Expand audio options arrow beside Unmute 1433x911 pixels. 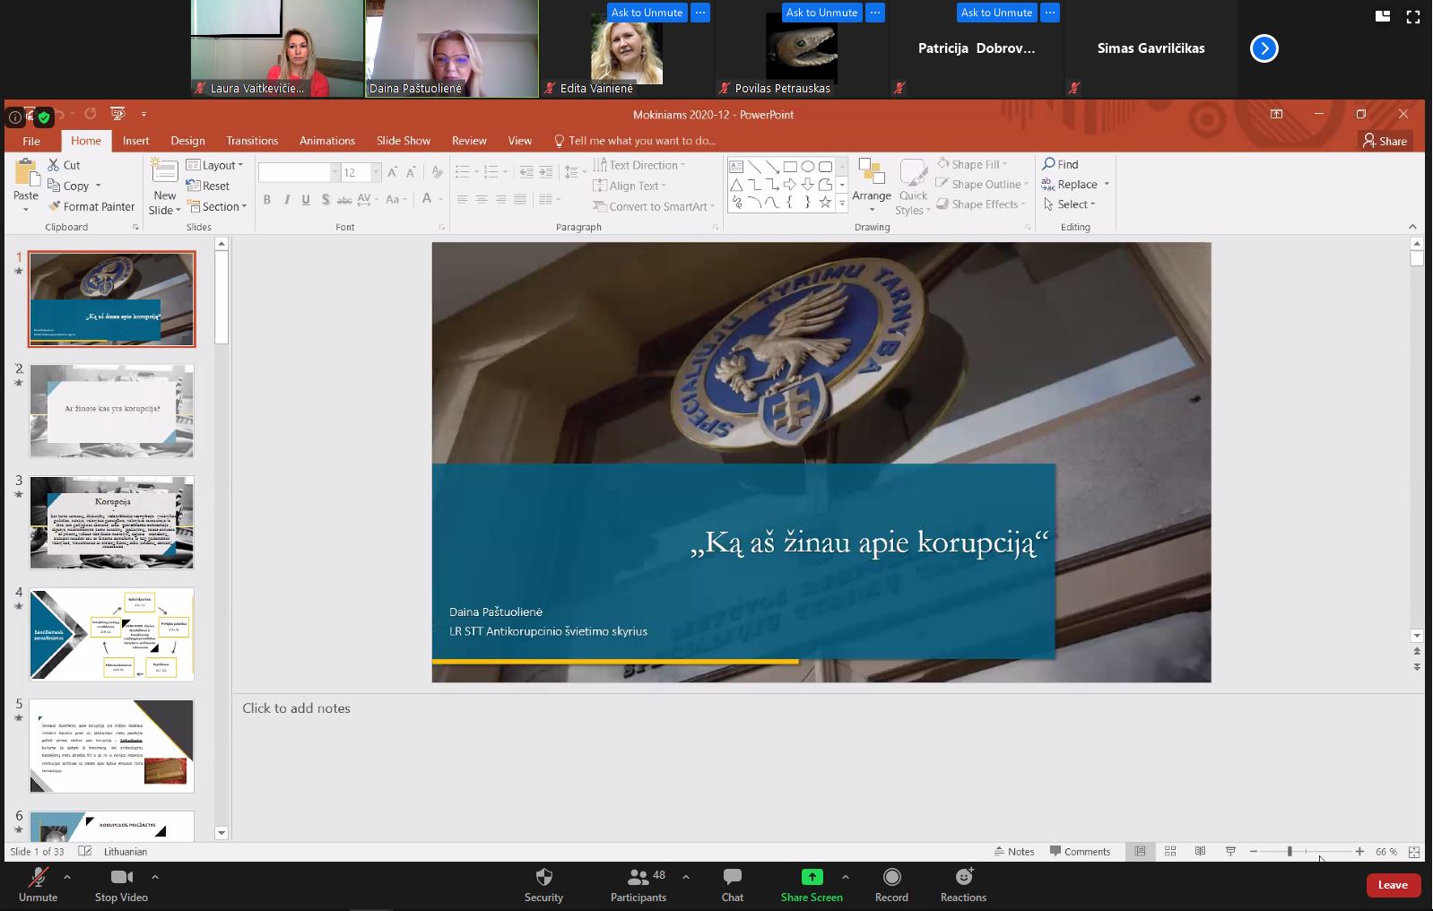tap(67, 877)
